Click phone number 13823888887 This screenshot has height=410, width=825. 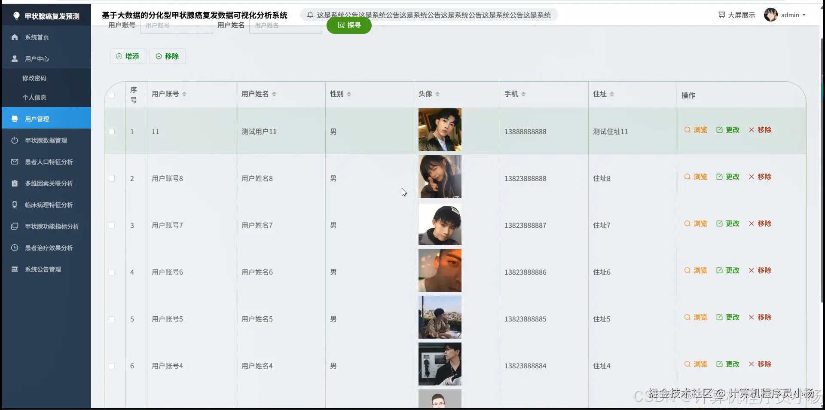coord(526,226)
